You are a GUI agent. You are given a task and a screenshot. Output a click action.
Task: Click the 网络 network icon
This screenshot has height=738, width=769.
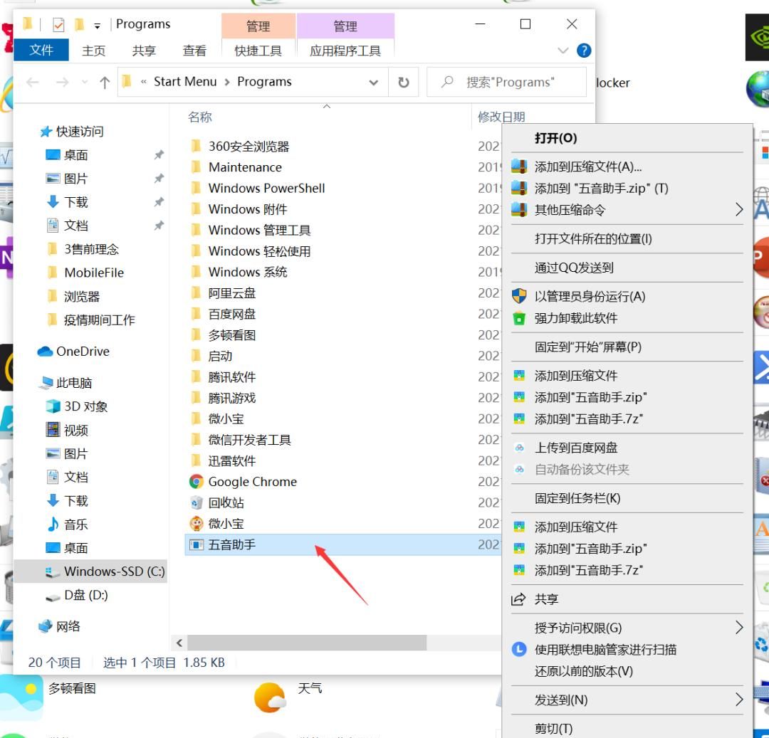click(x=46, y=626)
